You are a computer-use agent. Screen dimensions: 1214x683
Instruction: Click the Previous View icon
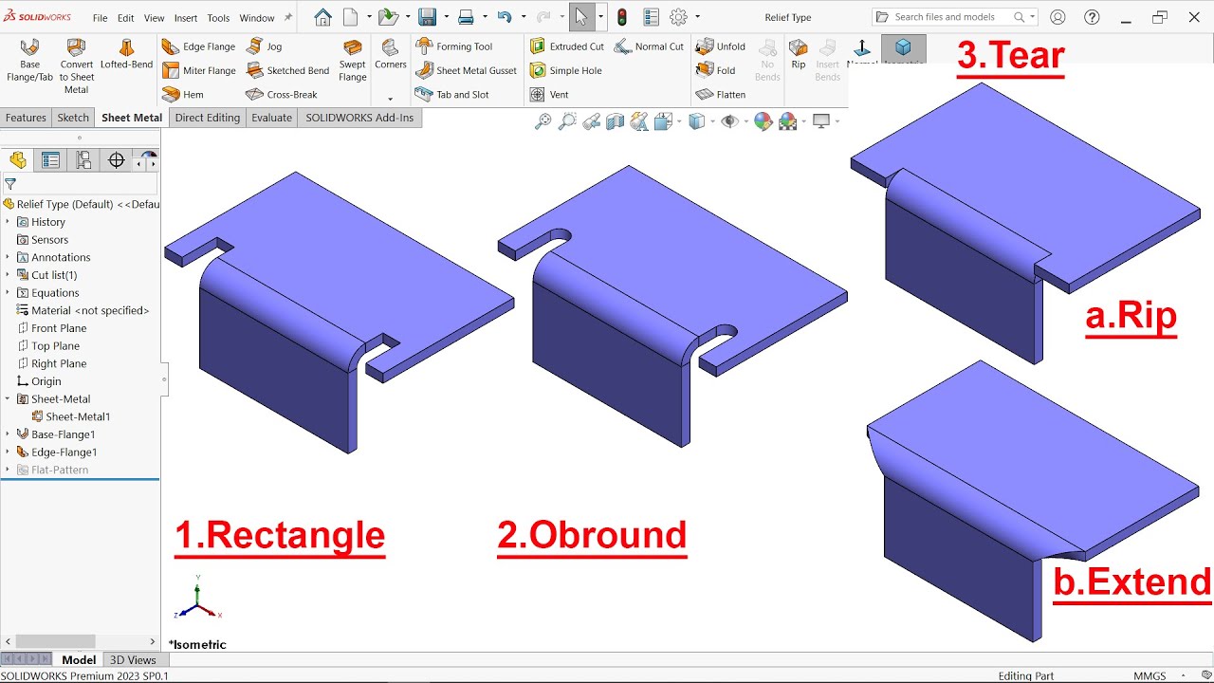(591, 121)
